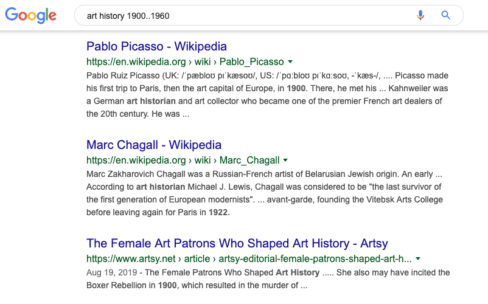Open 'The Female Art Patrons Who Shaped Art History' result
This screenshot has width=488, height=304.
pyautogui.click(x=237, y=243)
